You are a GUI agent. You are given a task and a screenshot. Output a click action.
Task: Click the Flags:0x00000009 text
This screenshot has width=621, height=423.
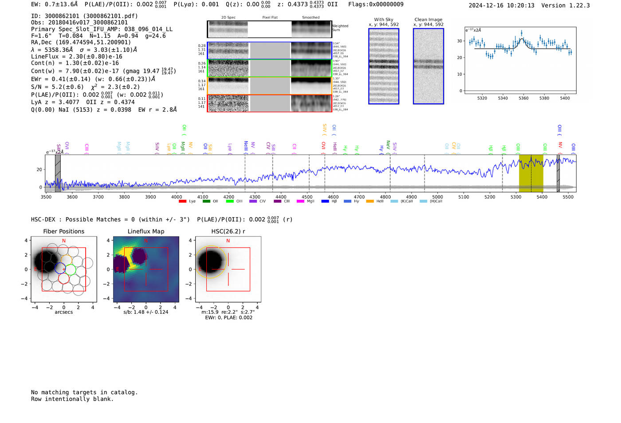(376, 4)
